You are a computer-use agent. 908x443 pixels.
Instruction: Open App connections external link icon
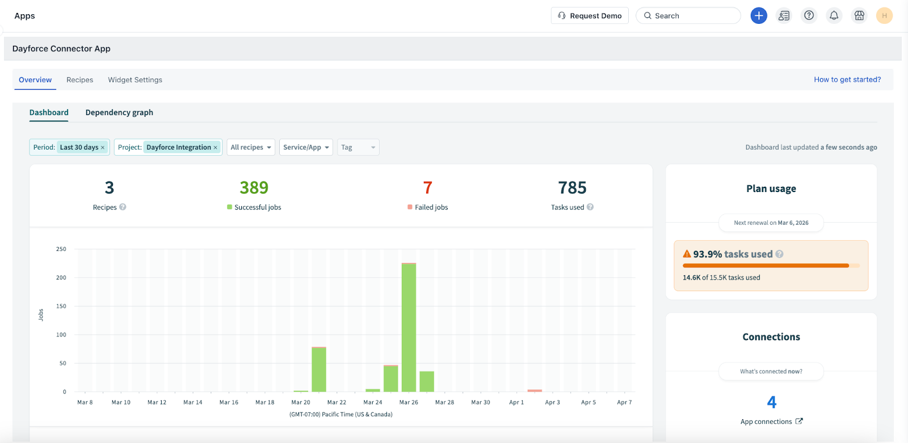(799, 421)
